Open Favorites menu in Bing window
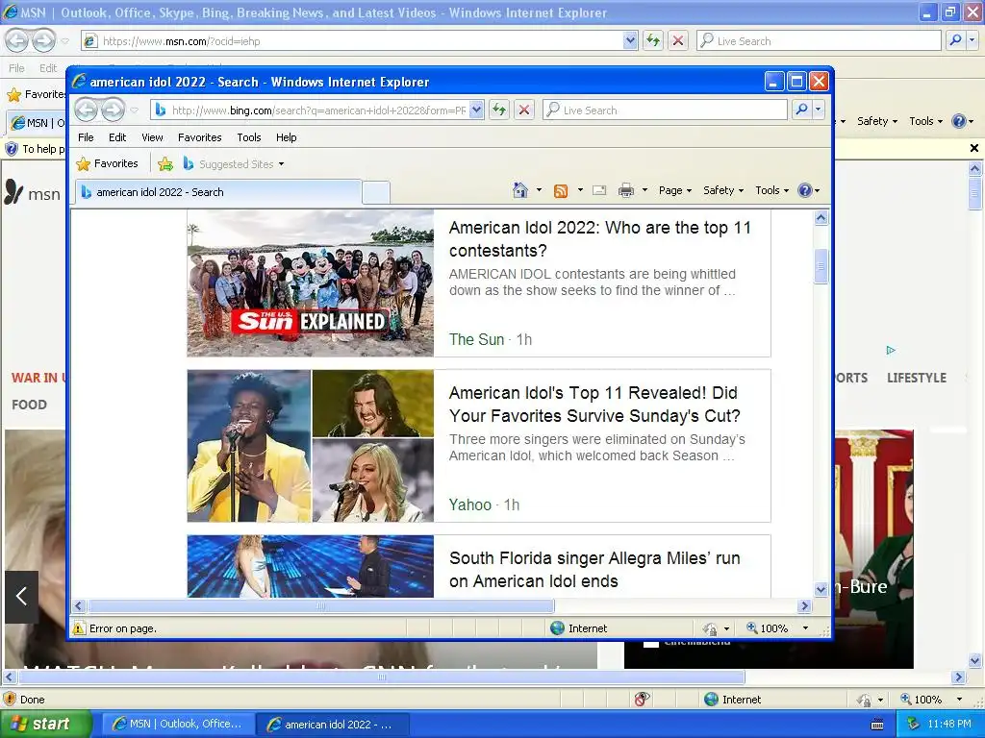The height and width of the screenshot is (738, 985). coord(200,137)
